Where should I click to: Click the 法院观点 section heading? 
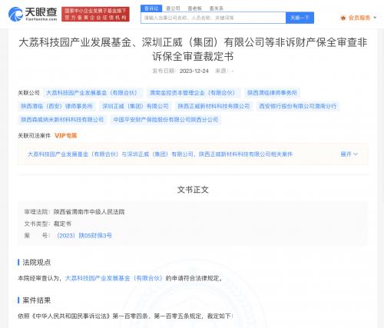pos(37,262)
